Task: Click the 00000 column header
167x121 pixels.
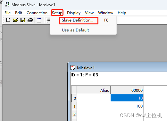Action: point(127,90)
